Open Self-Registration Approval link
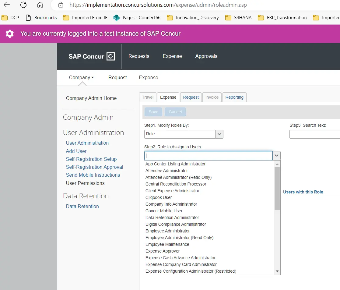Screen dimensions: 340x290 pyautogui.click(x=94, y=167)
